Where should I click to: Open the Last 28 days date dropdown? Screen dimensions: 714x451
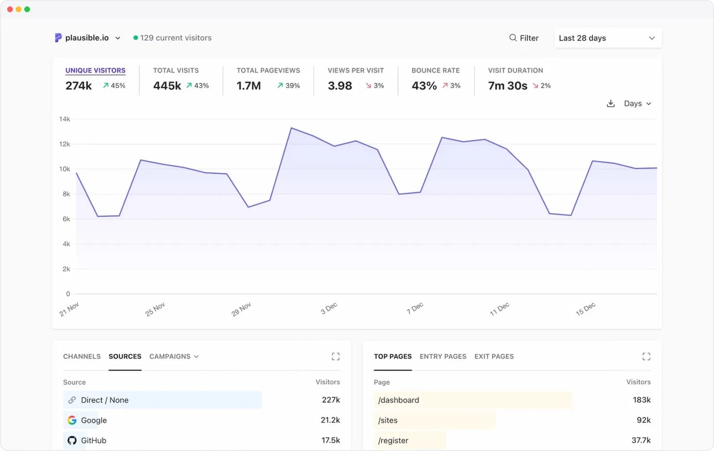607,38
